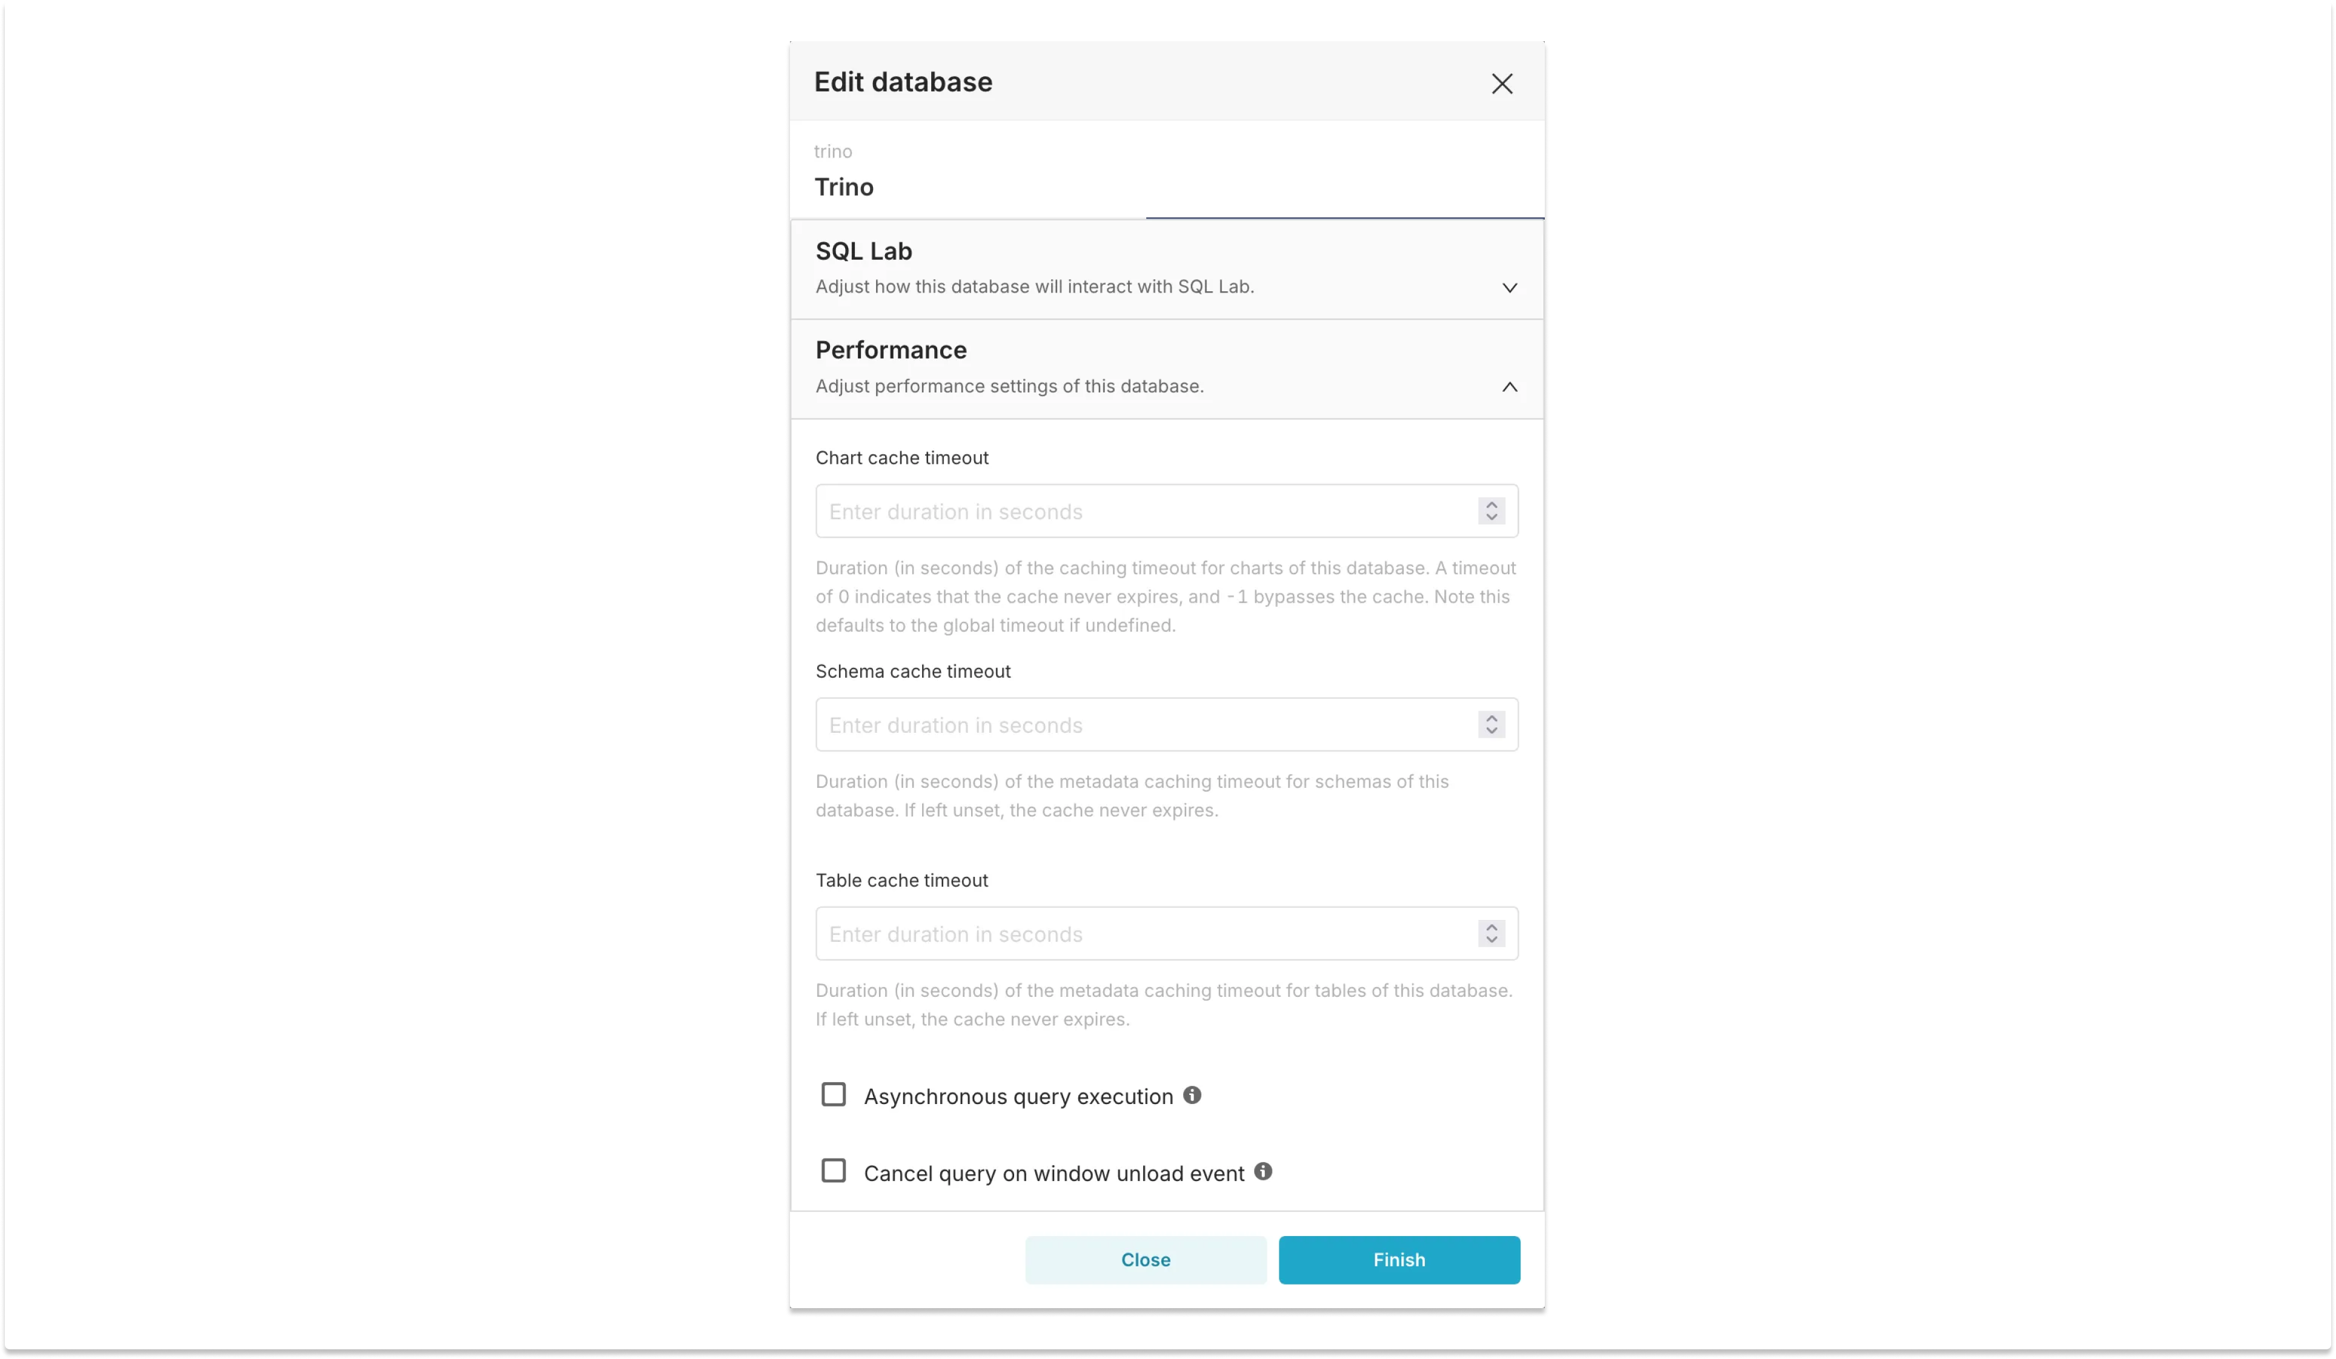Open SQL Lab settings via its chevron
2336x1359 pixels.
[1509, 287]
